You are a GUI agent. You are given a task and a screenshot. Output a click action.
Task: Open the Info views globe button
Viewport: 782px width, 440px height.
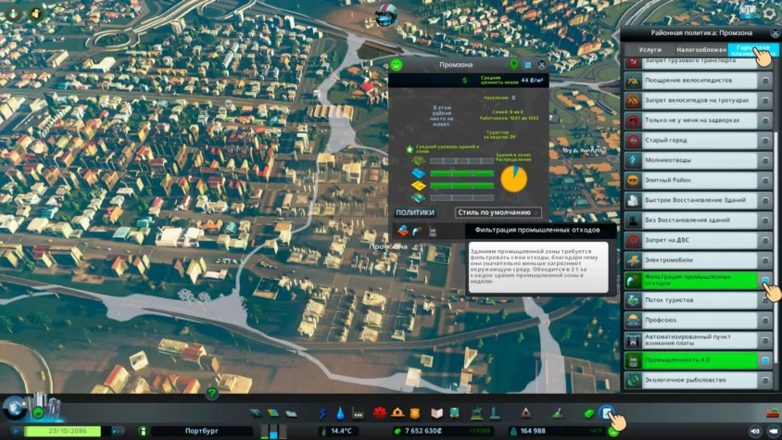click(x=15, y=408)
